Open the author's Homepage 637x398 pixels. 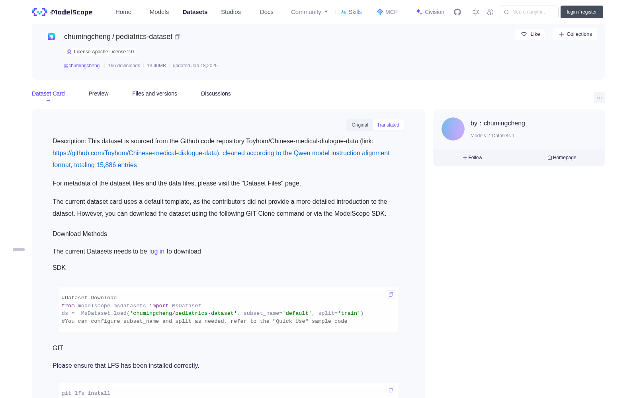point(562,158)
